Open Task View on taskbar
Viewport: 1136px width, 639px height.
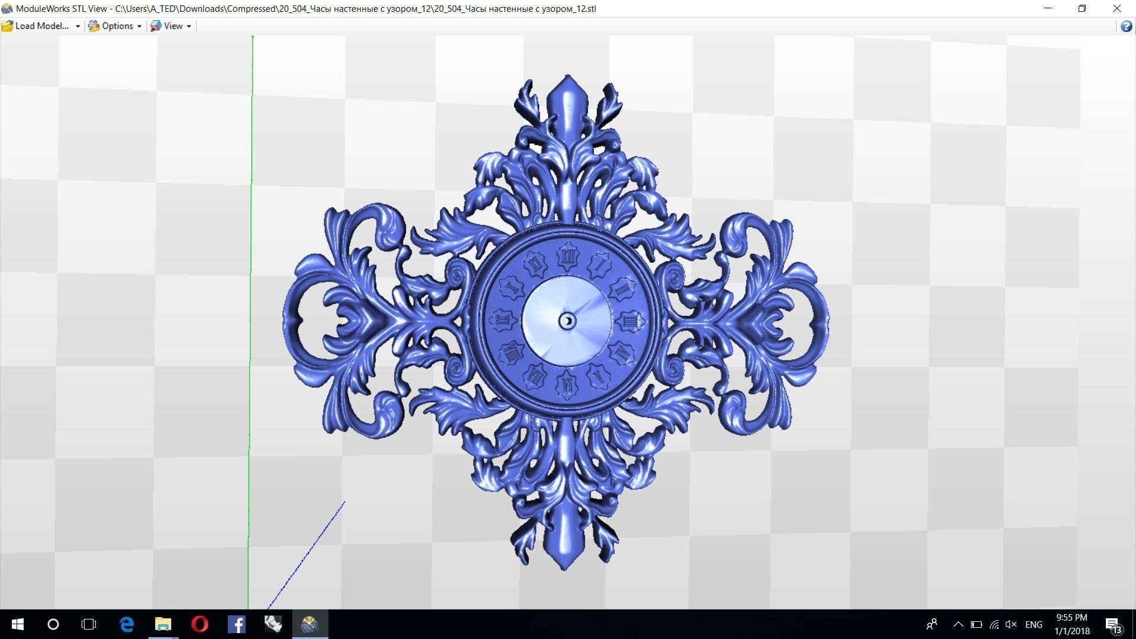(x=89, y=624)
